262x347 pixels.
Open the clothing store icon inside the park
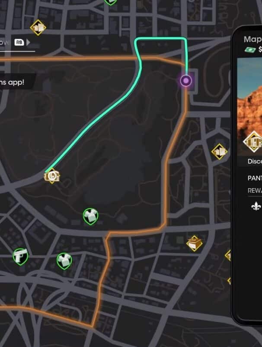point(91,216)
